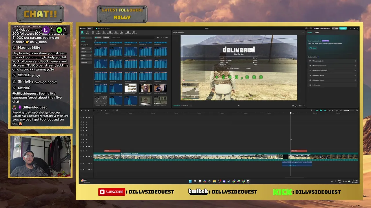Enable Make volume consistent checkbox
This screenshot has height=208, width=371.
(355, 70)
